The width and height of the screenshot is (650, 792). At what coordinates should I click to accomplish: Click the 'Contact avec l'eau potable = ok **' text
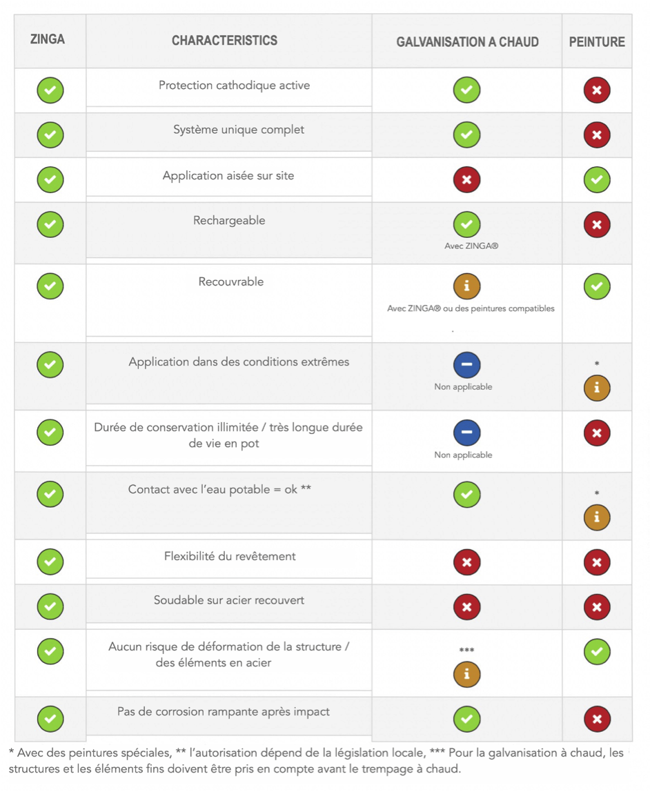[219, 489]
